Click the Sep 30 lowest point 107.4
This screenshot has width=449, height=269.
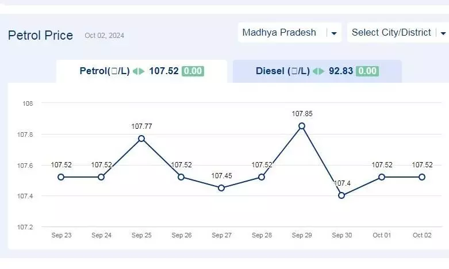coord(341,195)
